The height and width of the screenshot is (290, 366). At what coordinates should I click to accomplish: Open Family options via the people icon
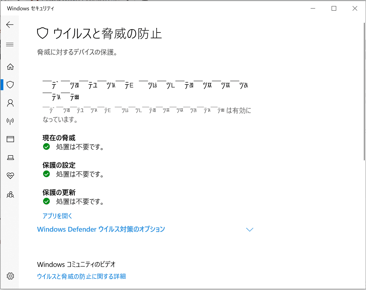pos(10,194)
